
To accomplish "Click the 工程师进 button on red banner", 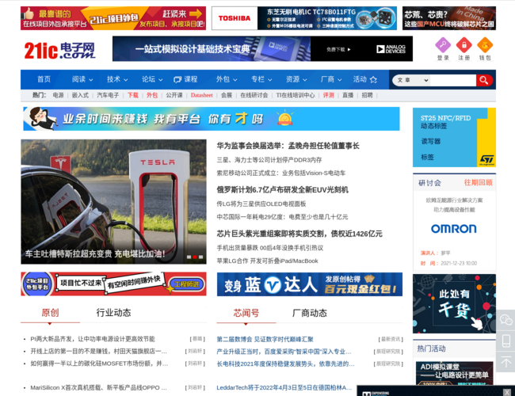I will [x=186, y=284].
